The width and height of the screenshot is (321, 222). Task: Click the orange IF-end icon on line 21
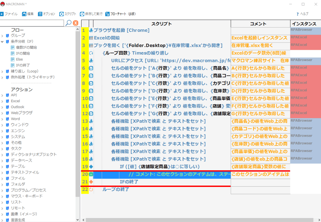click(91, 182)
